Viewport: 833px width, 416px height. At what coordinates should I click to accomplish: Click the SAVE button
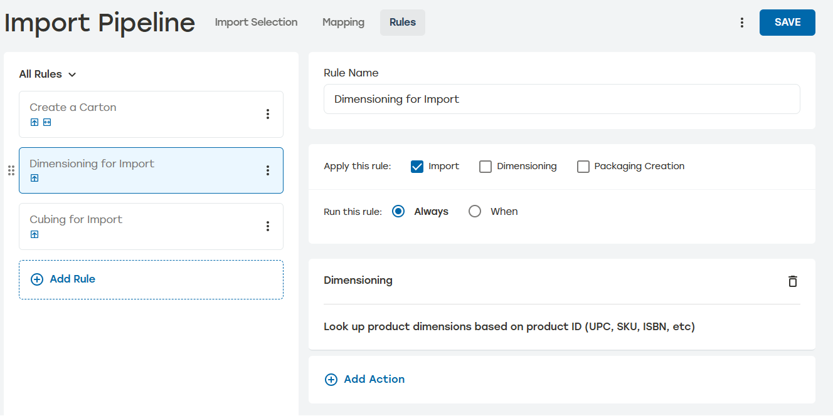(787, 23)
